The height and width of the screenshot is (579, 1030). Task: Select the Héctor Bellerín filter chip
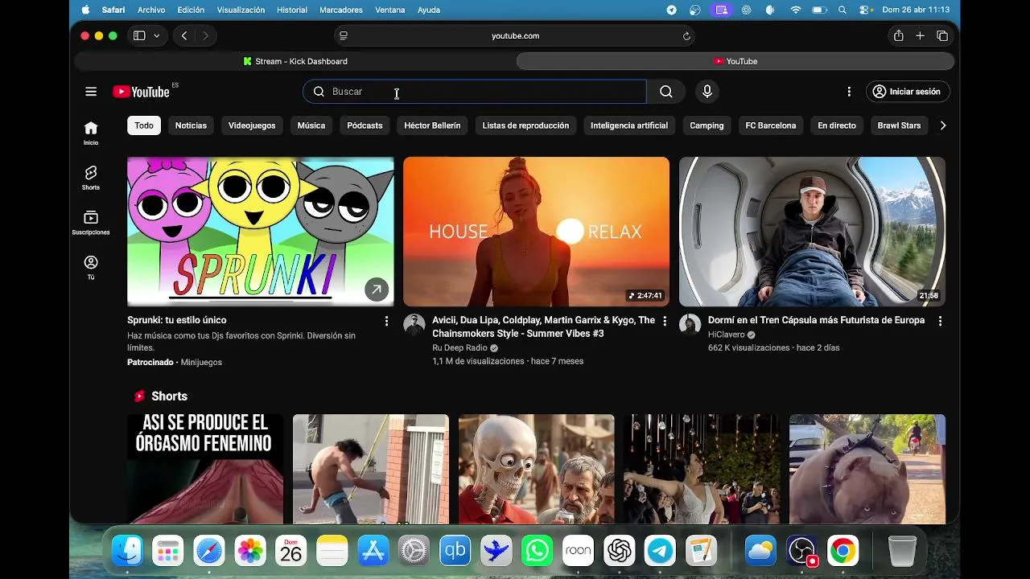click(x=432, y=125)
